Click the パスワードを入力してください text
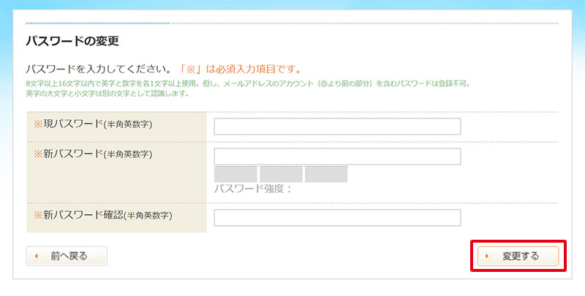Image resolution: width=585 pixels, height=296 pixels. 99,69
